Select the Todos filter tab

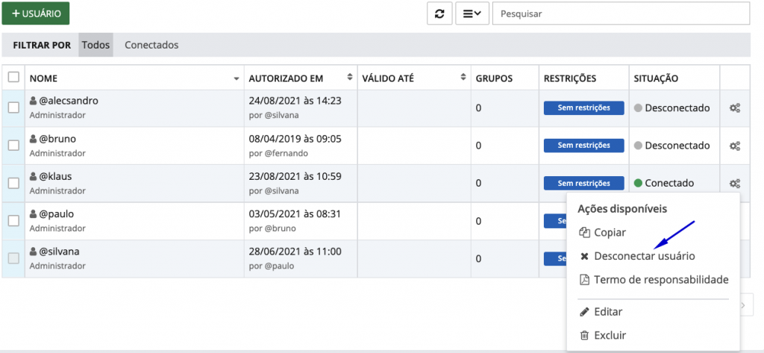point(95,45)
